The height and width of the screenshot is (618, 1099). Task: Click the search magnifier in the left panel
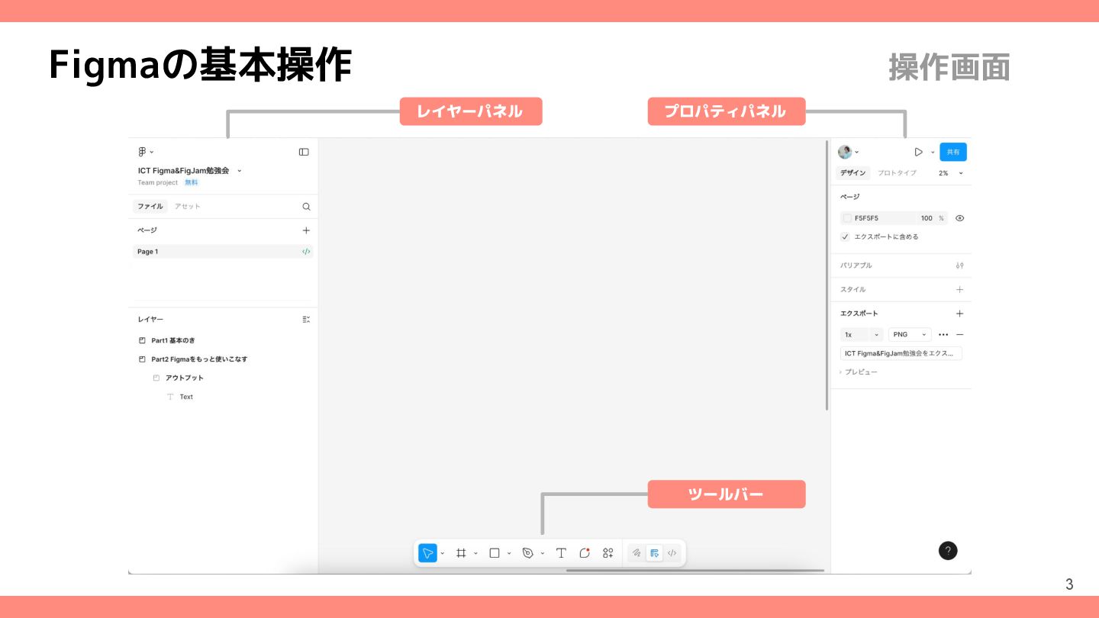[x=306, y=206]
